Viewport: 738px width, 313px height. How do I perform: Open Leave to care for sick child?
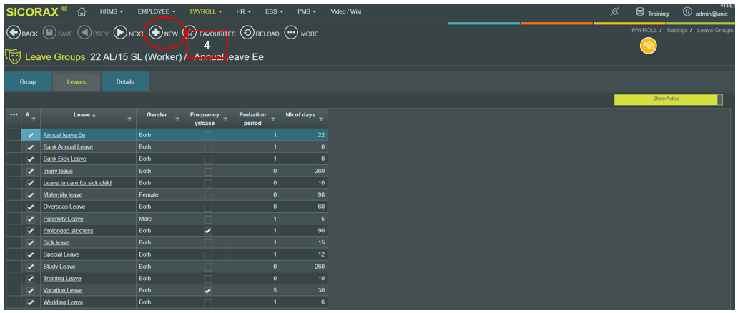coord(77,183)
